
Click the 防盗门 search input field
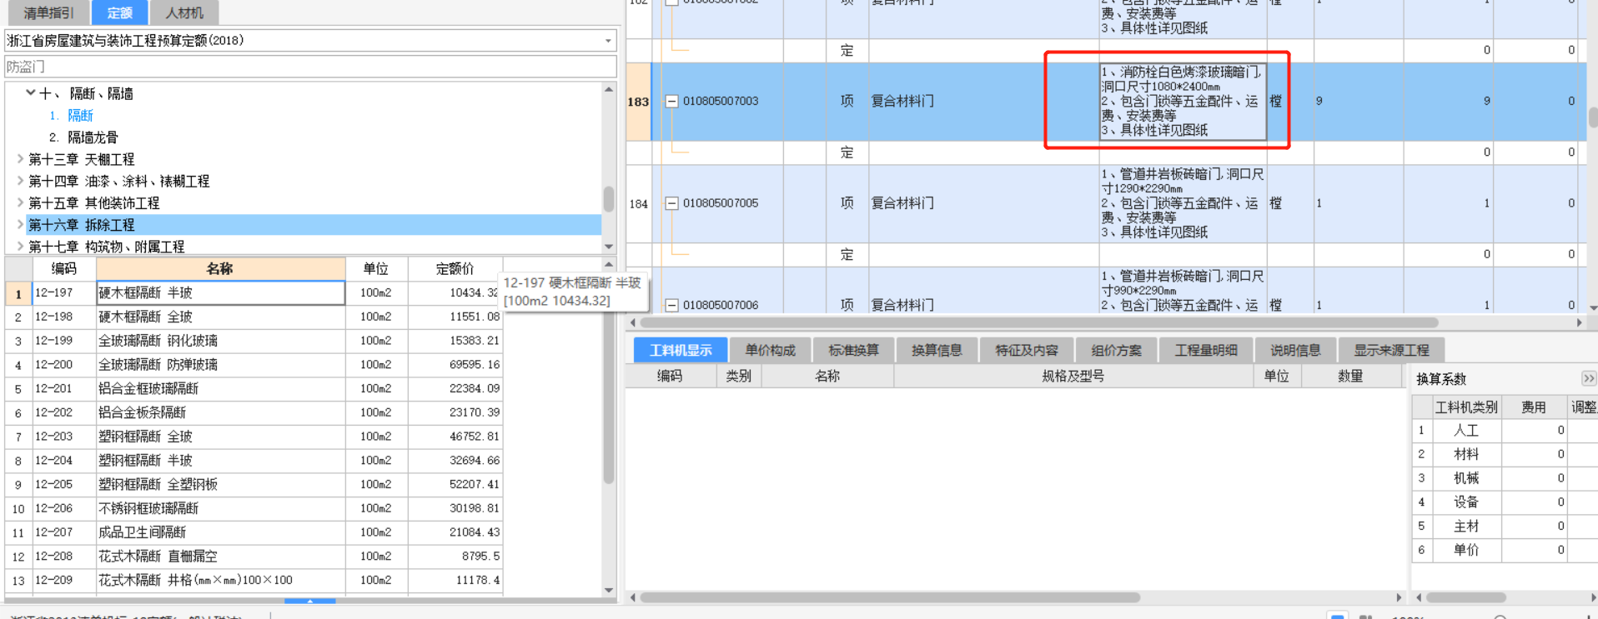[310, 67]
